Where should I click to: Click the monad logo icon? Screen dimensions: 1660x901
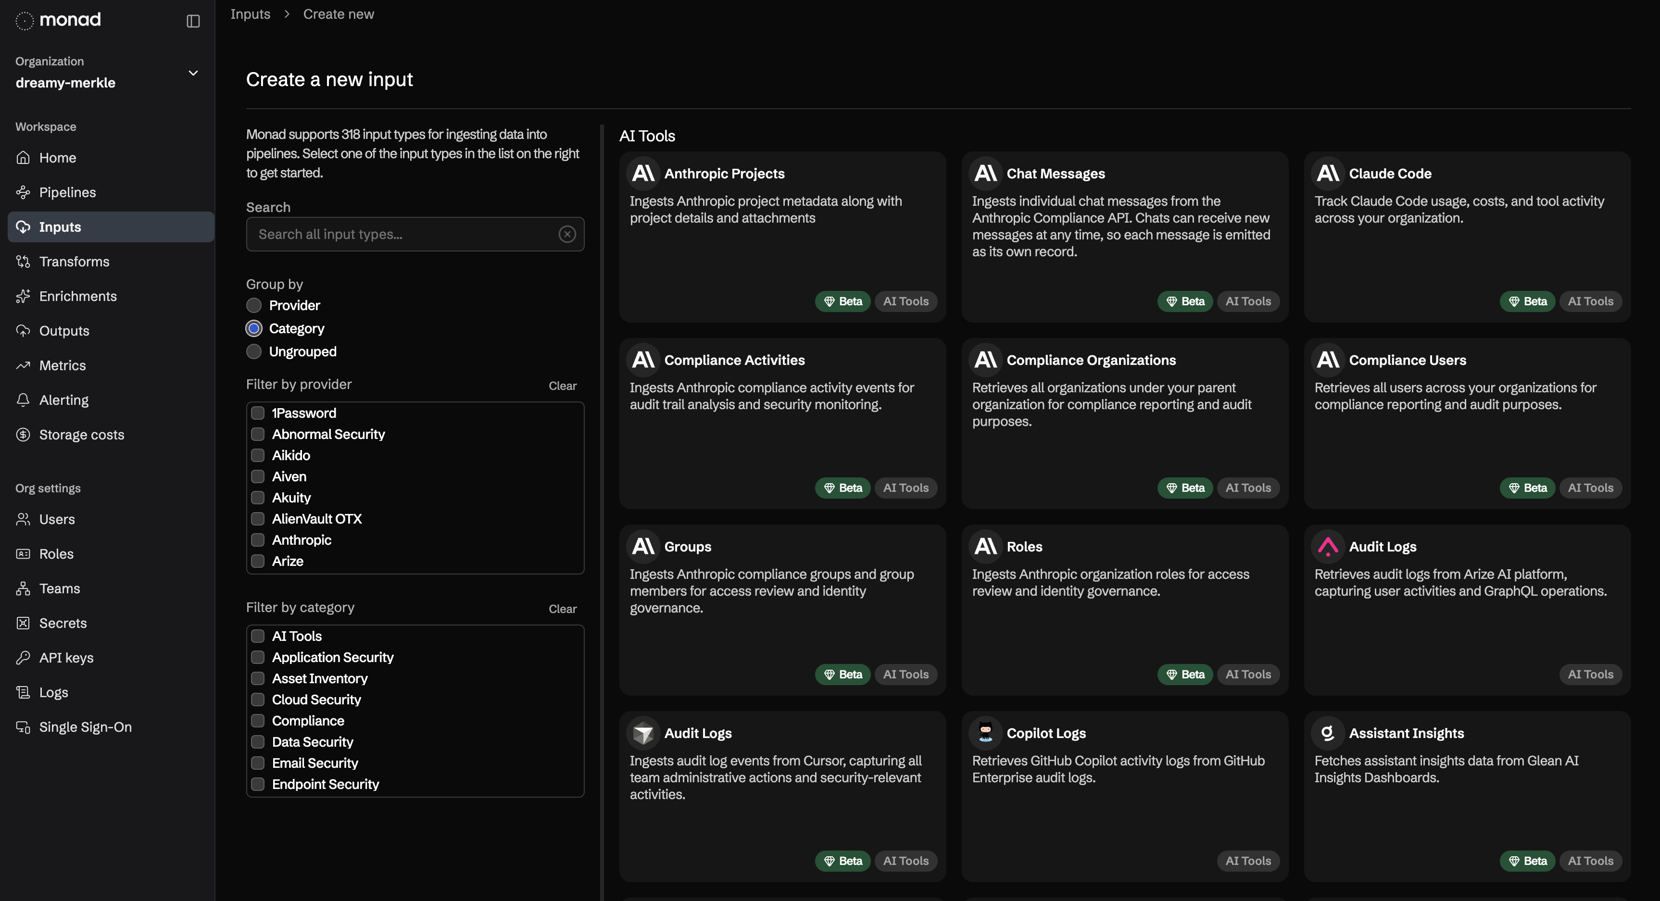point(24,21)
